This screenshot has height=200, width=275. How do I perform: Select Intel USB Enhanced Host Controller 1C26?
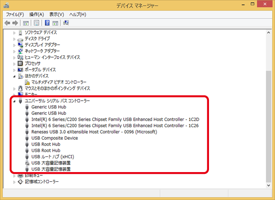[115, 125]
